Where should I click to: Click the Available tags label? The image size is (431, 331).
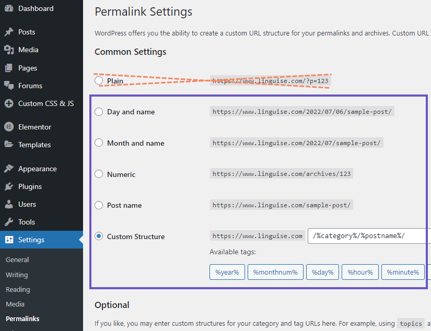coord(232,252)
